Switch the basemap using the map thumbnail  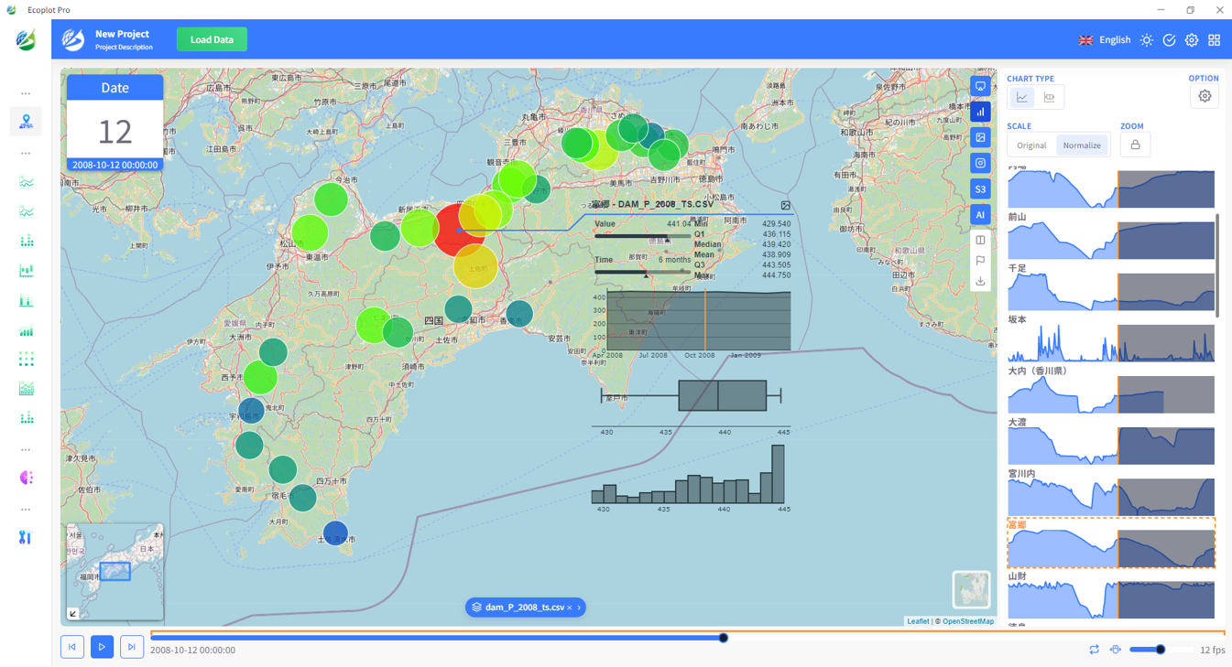[x=971, y=590]
